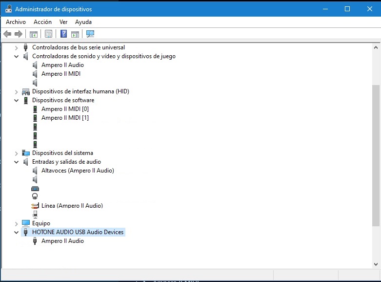Select the Ampero II Audio speaker icon under sound controllers

click(x=35, y=65)
